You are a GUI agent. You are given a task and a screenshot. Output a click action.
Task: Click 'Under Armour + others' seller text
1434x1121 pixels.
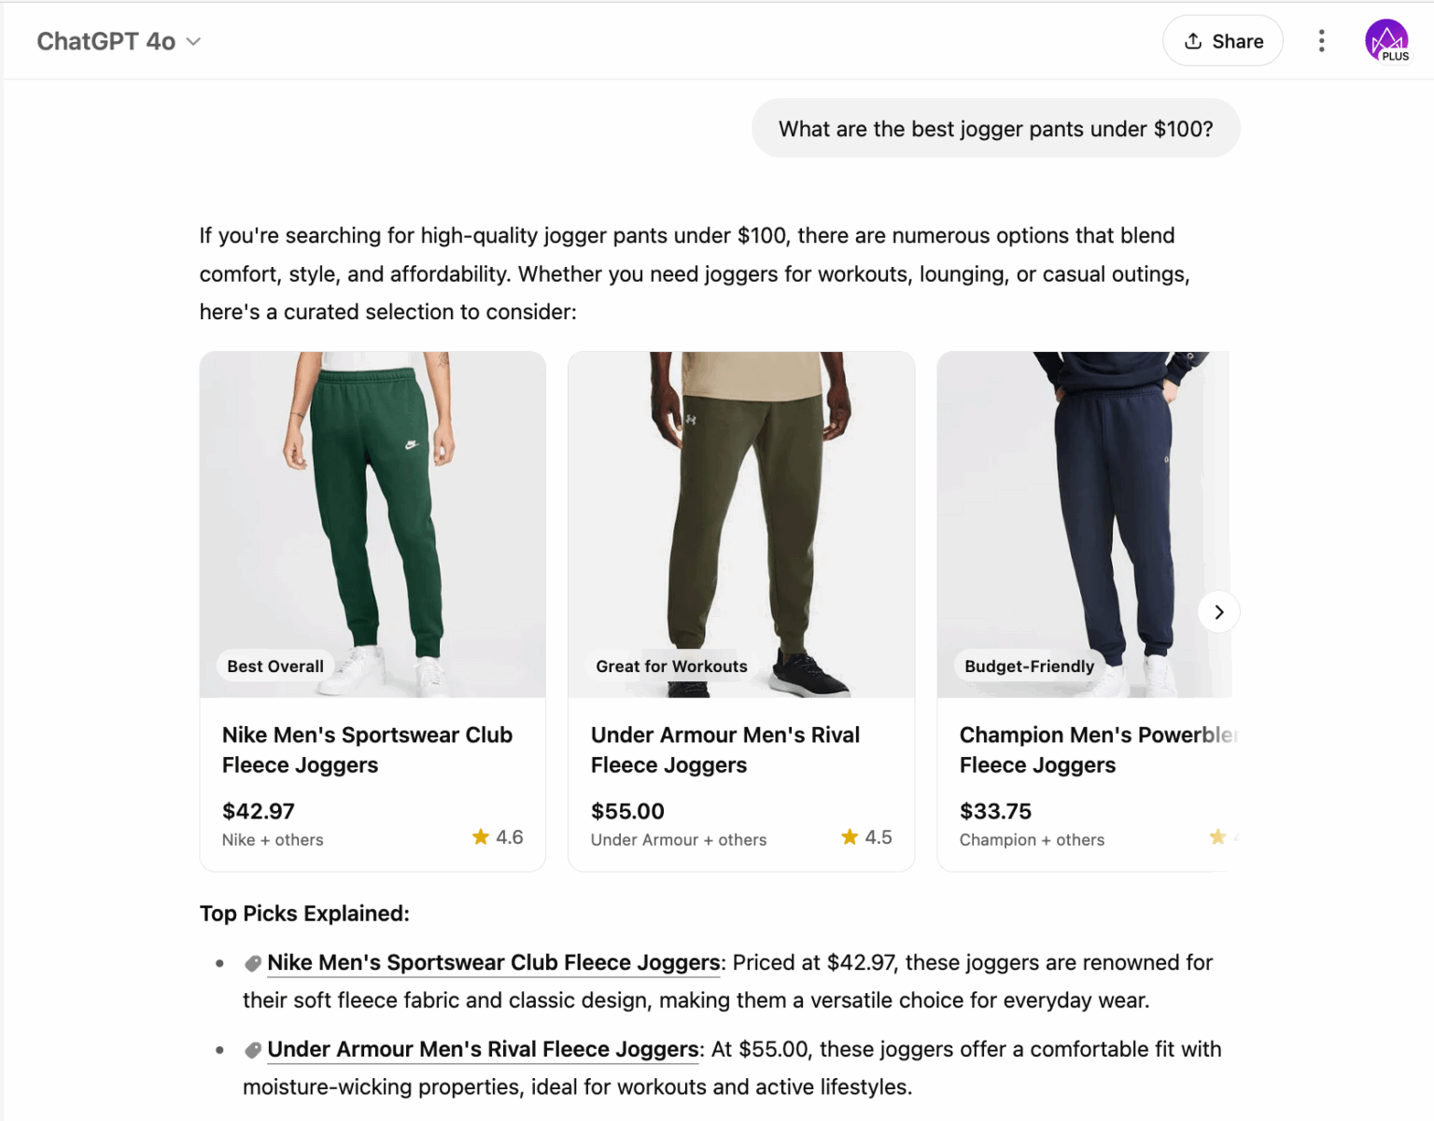(678, 839)
